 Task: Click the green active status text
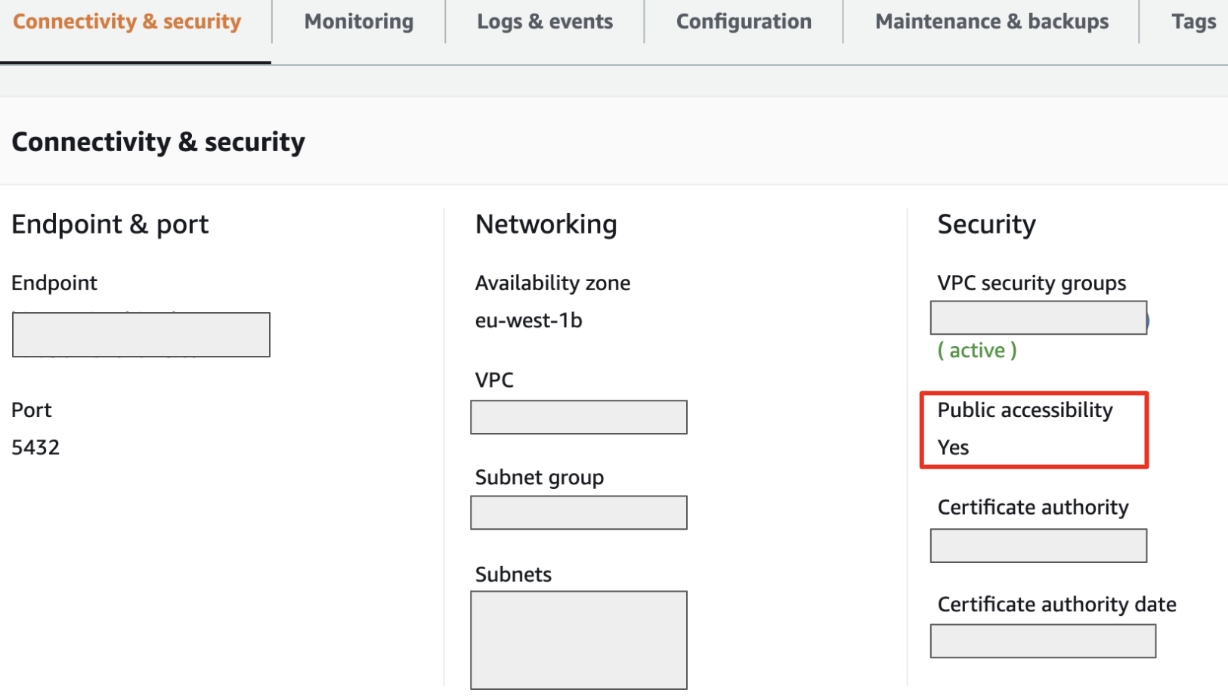(x=977, y=351)
